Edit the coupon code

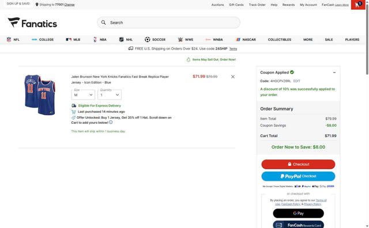click(296, 81)
